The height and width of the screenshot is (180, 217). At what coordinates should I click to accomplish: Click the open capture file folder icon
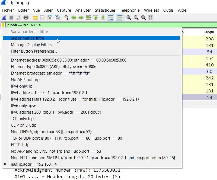tap(35, 18)
